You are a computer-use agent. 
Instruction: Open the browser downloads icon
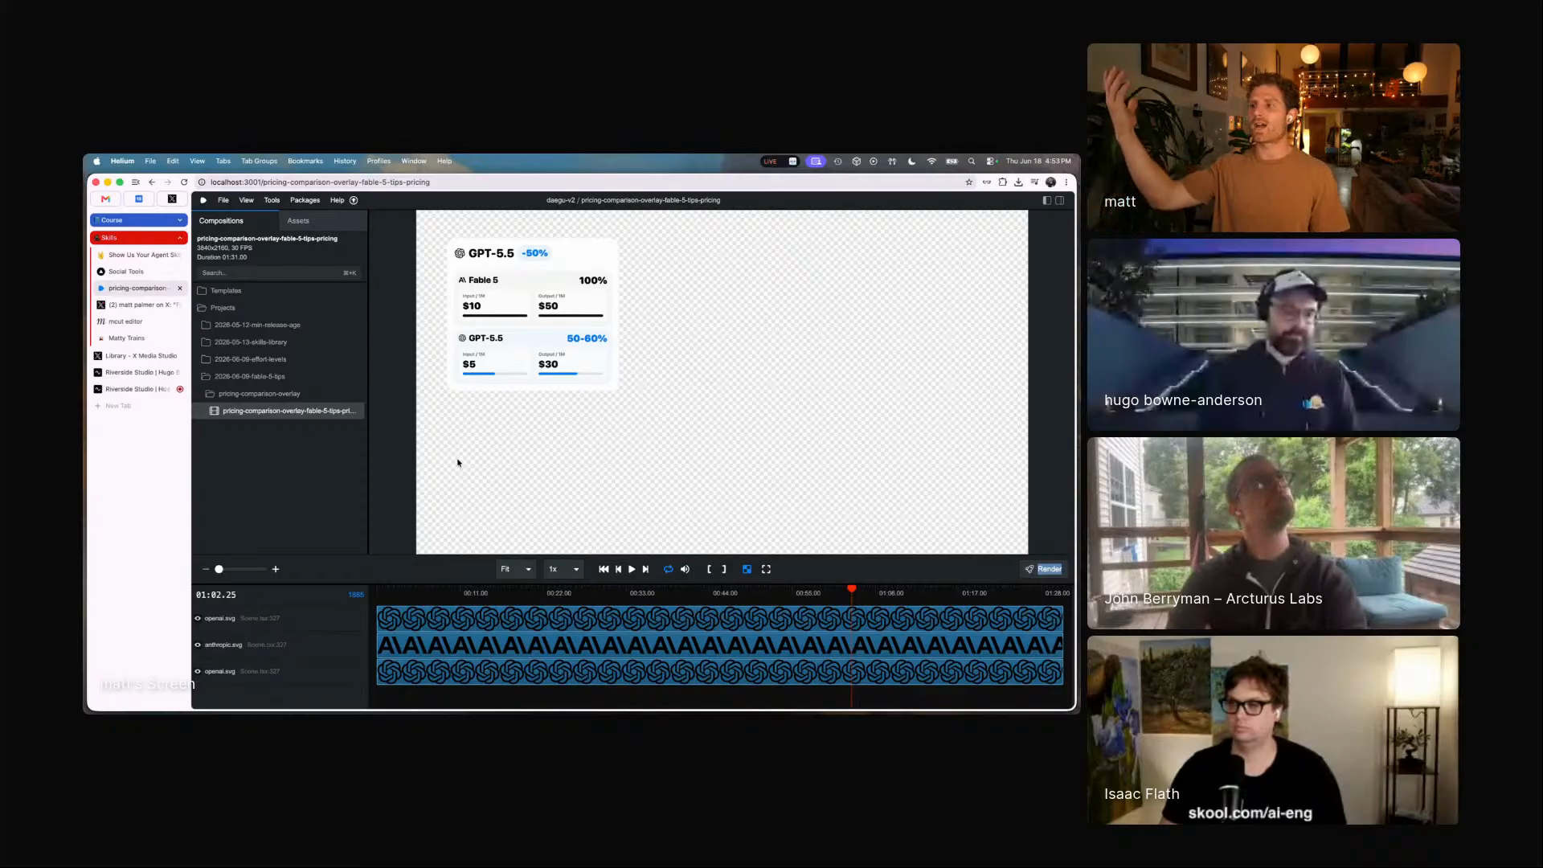click(1018, 182)
